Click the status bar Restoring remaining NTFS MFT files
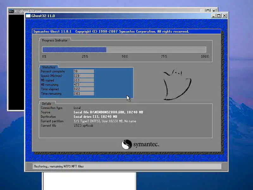Screen dimensions: 253x190 tap(127, 166)
